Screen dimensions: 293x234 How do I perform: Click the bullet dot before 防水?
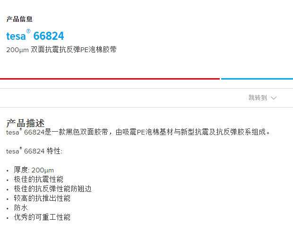(8, 208)
